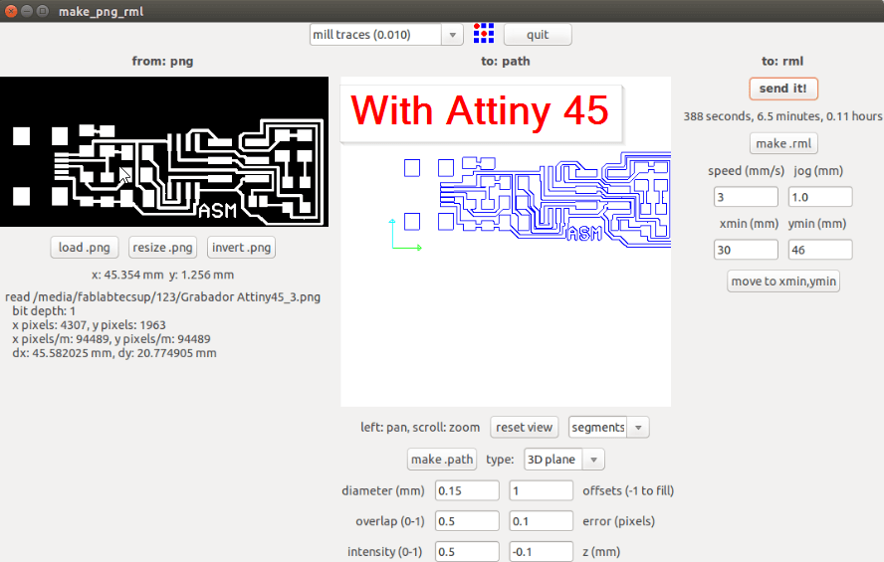The image size is (884, 562).
Task: Open the mill traces (0.010) dropdown
Action: (452, 35)
